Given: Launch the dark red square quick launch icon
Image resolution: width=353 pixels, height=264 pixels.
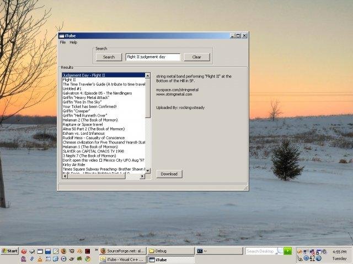Looking at the screenshot, I should click(x=87, y=251).
